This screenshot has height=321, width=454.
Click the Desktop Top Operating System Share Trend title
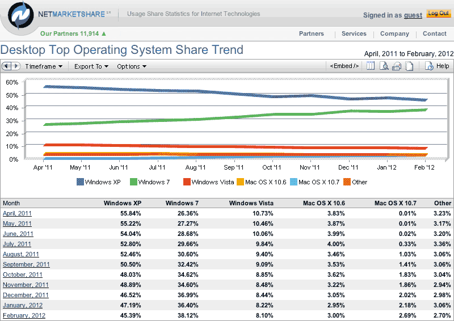pyautogui.click(x=122, y=50)
